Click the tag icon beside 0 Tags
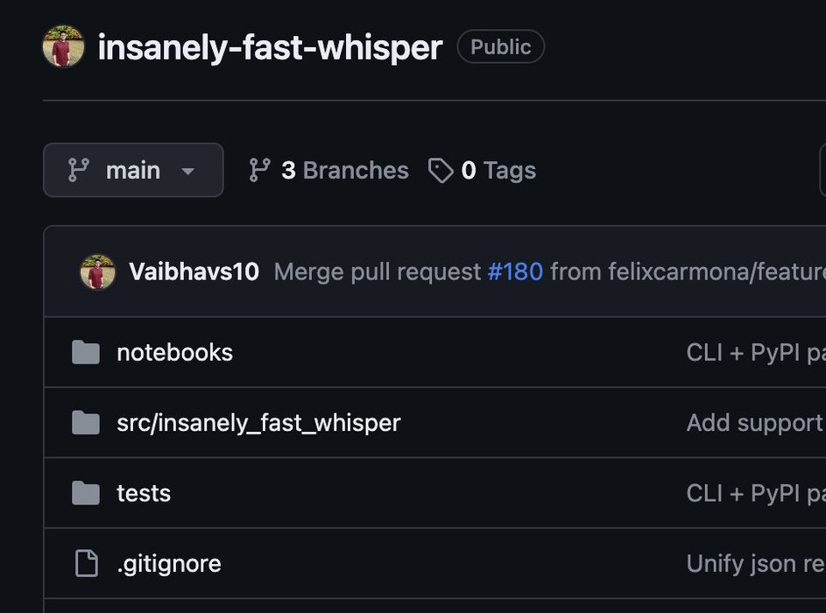Screen dimensions: 826x613 440,170
